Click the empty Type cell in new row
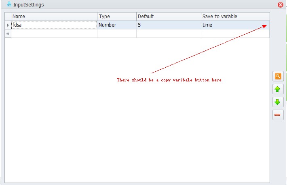The height and width of the screenshot is (185, 287). (x=117, y=33)
